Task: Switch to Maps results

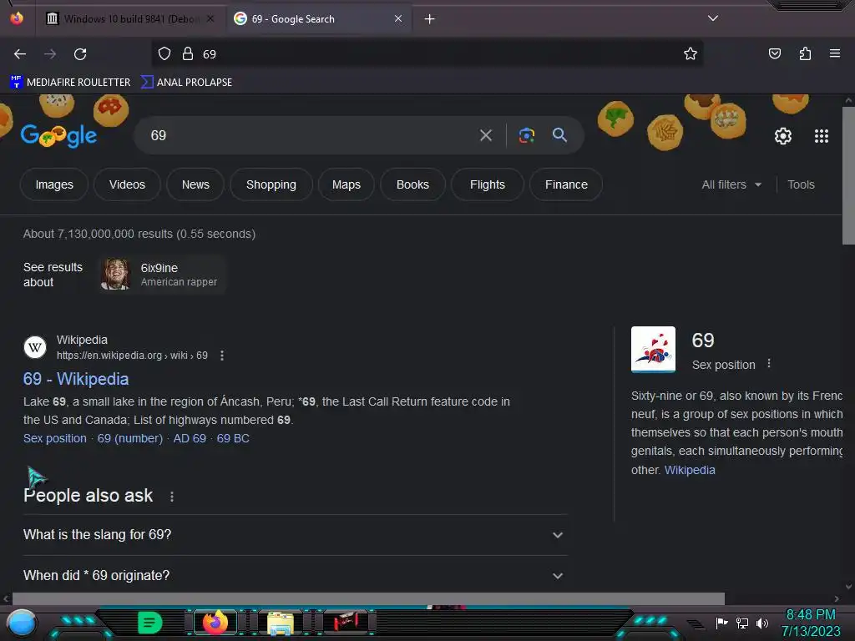Action: (x=347, y=184)
